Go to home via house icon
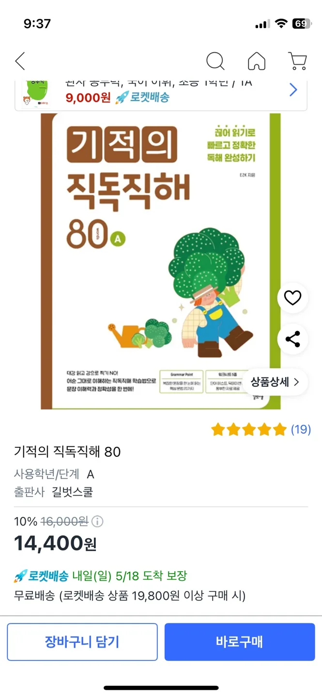Screen dimensions: 322x697 click(257, 61)
